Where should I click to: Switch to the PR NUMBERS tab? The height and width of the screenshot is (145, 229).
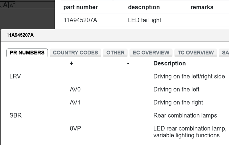[27, 53]
